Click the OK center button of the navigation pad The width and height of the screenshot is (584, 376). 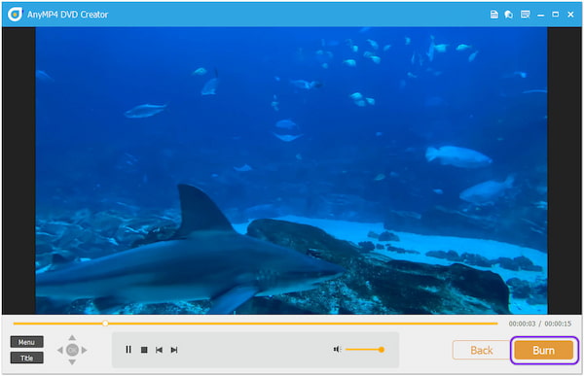[72, 350]
